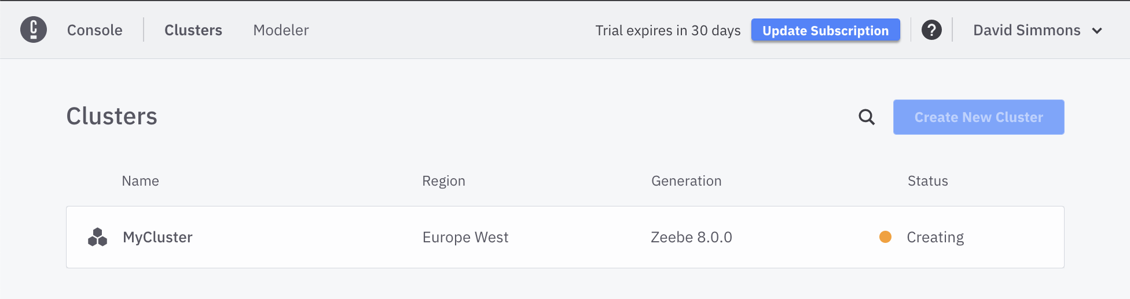Image resolution: width=1130 pixels, height=299 pixels.
Task: Select the Europe West region cell
Action: (465, 237)
